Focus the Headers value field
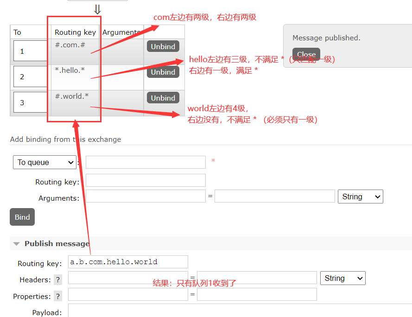The height and width of the screenshot is (317, 412). click(257, 278)
